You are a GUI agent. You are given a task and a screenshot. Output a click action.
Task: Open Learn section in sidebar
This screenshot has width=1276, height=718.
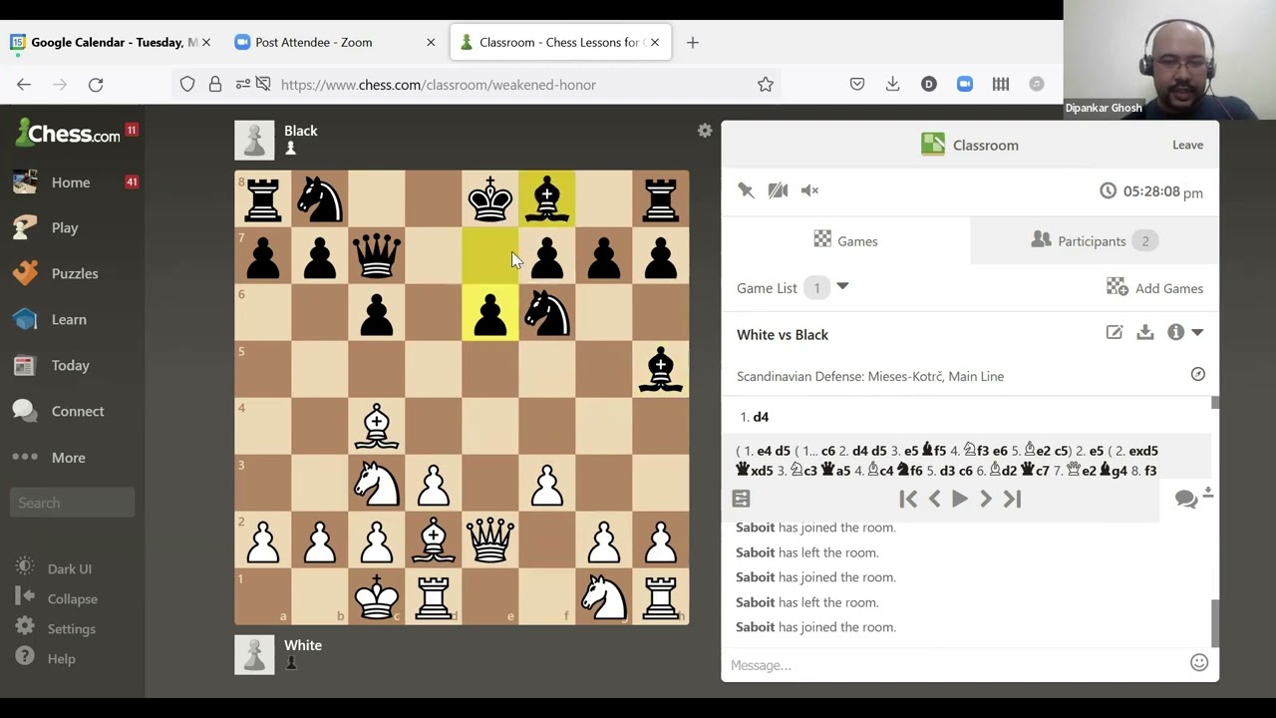click(x=69, y=319)
